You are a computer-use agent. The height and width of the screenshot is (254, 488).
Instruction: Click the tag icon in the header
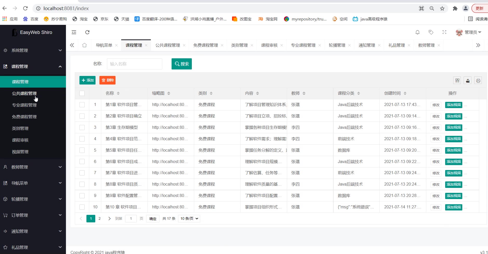pyautogui.click(x=431, y=32)
